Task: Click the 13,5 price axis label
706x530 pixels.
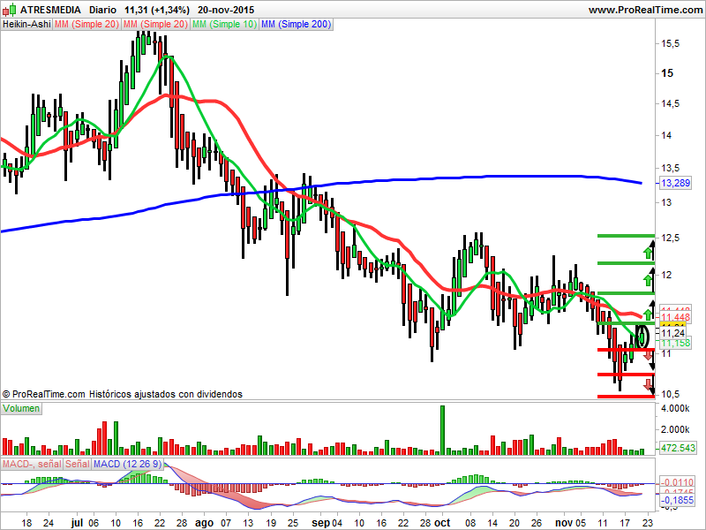Action: pyautogui.click(x=671, y=168)
